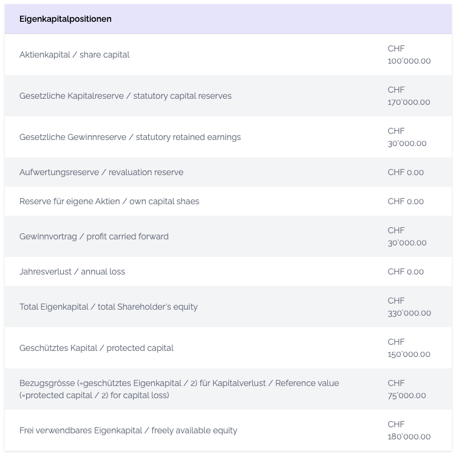Select Gesetzliche Gewinnreserve / statutory retained earnings
459x460 pixels.
tap(130, 137)
